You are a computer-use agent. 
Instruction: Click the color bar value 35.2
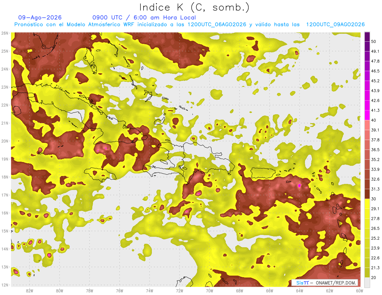375,159
